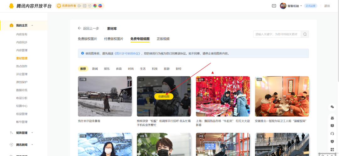Click the 馨馨相融 account avatar

tap(283, 6)
